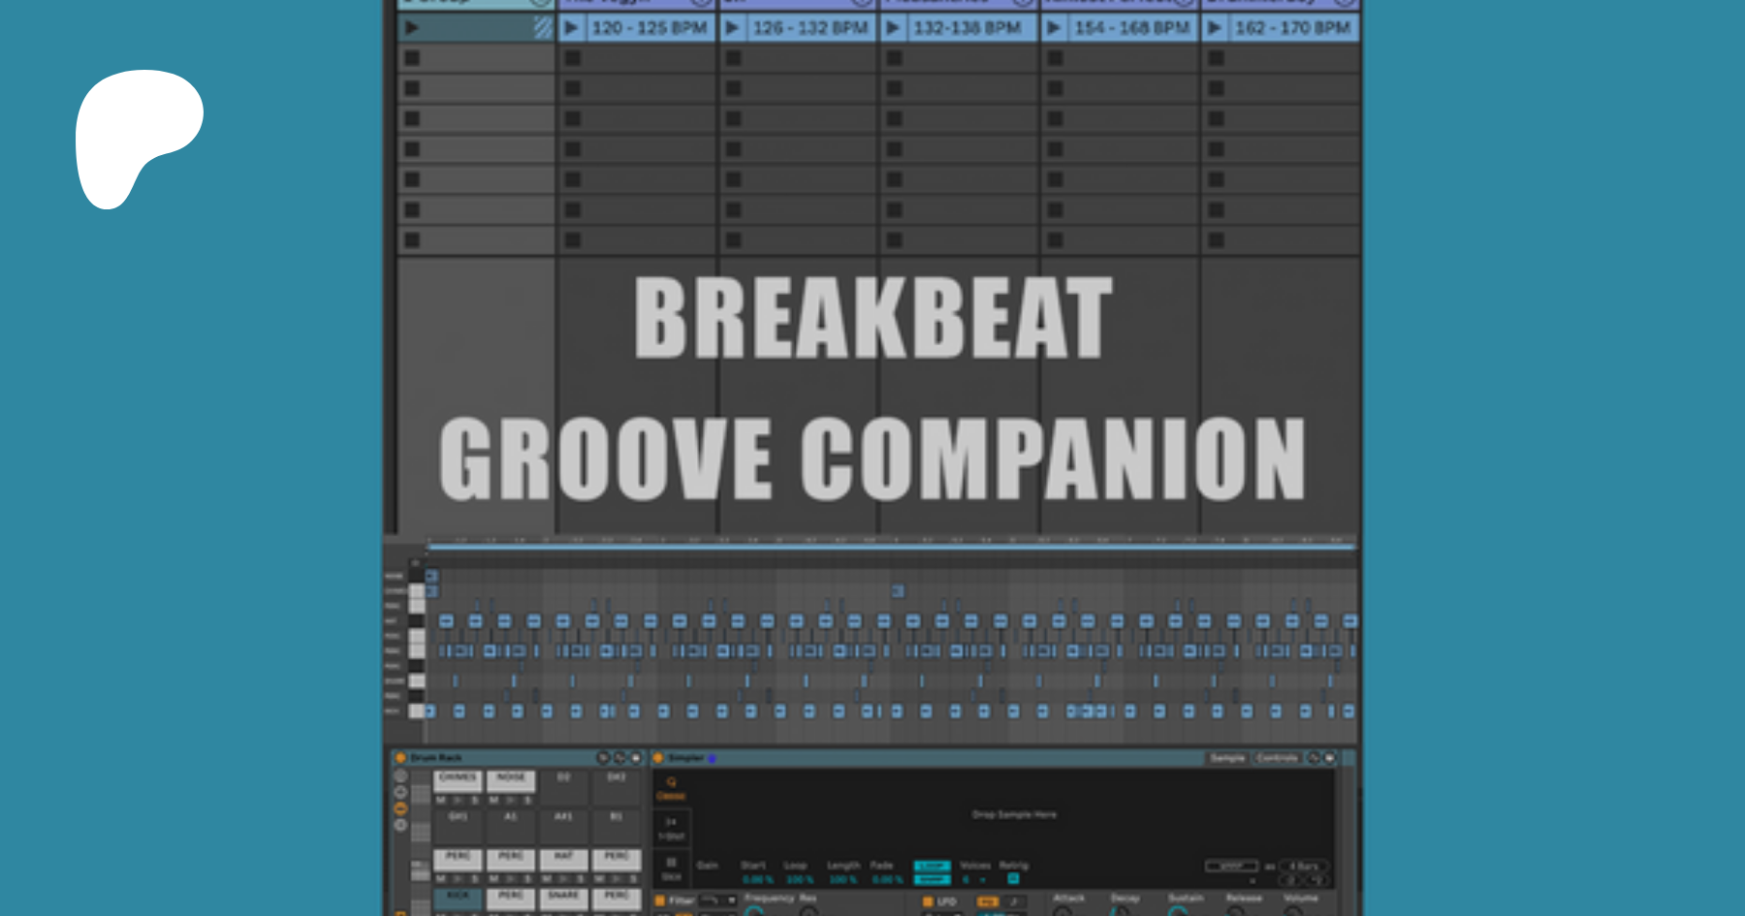Enable the Simpler Filter switch
Screen dimensions: 1745x916
click(660, 900)
